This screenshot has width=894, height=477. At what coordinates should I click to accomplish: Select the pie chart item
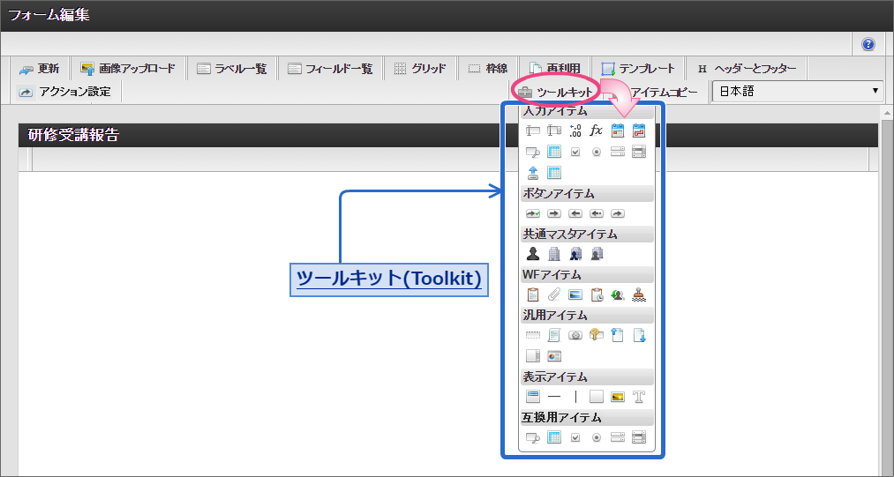click(553, 356)
